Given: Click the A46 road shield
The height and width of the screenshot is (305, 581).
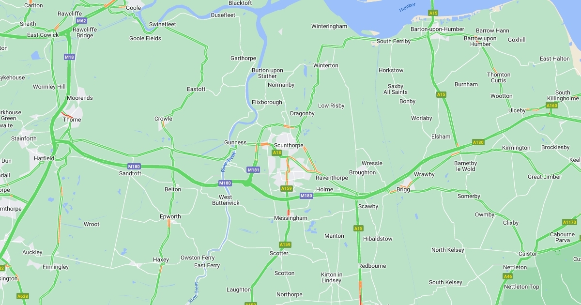Looking at the screenshot, I should (x=507, y=276).
